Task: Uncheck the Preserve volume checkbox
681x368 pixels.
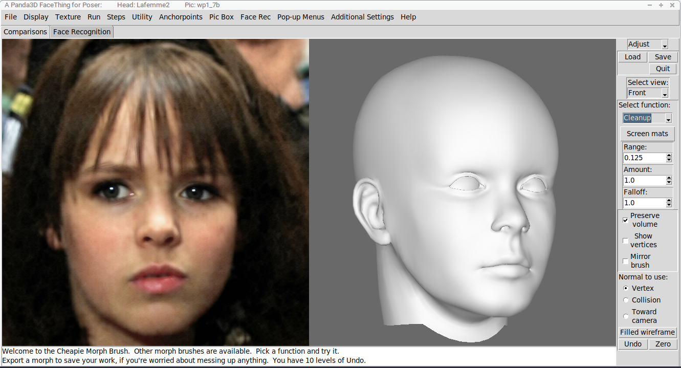Action: pos(625,220)
